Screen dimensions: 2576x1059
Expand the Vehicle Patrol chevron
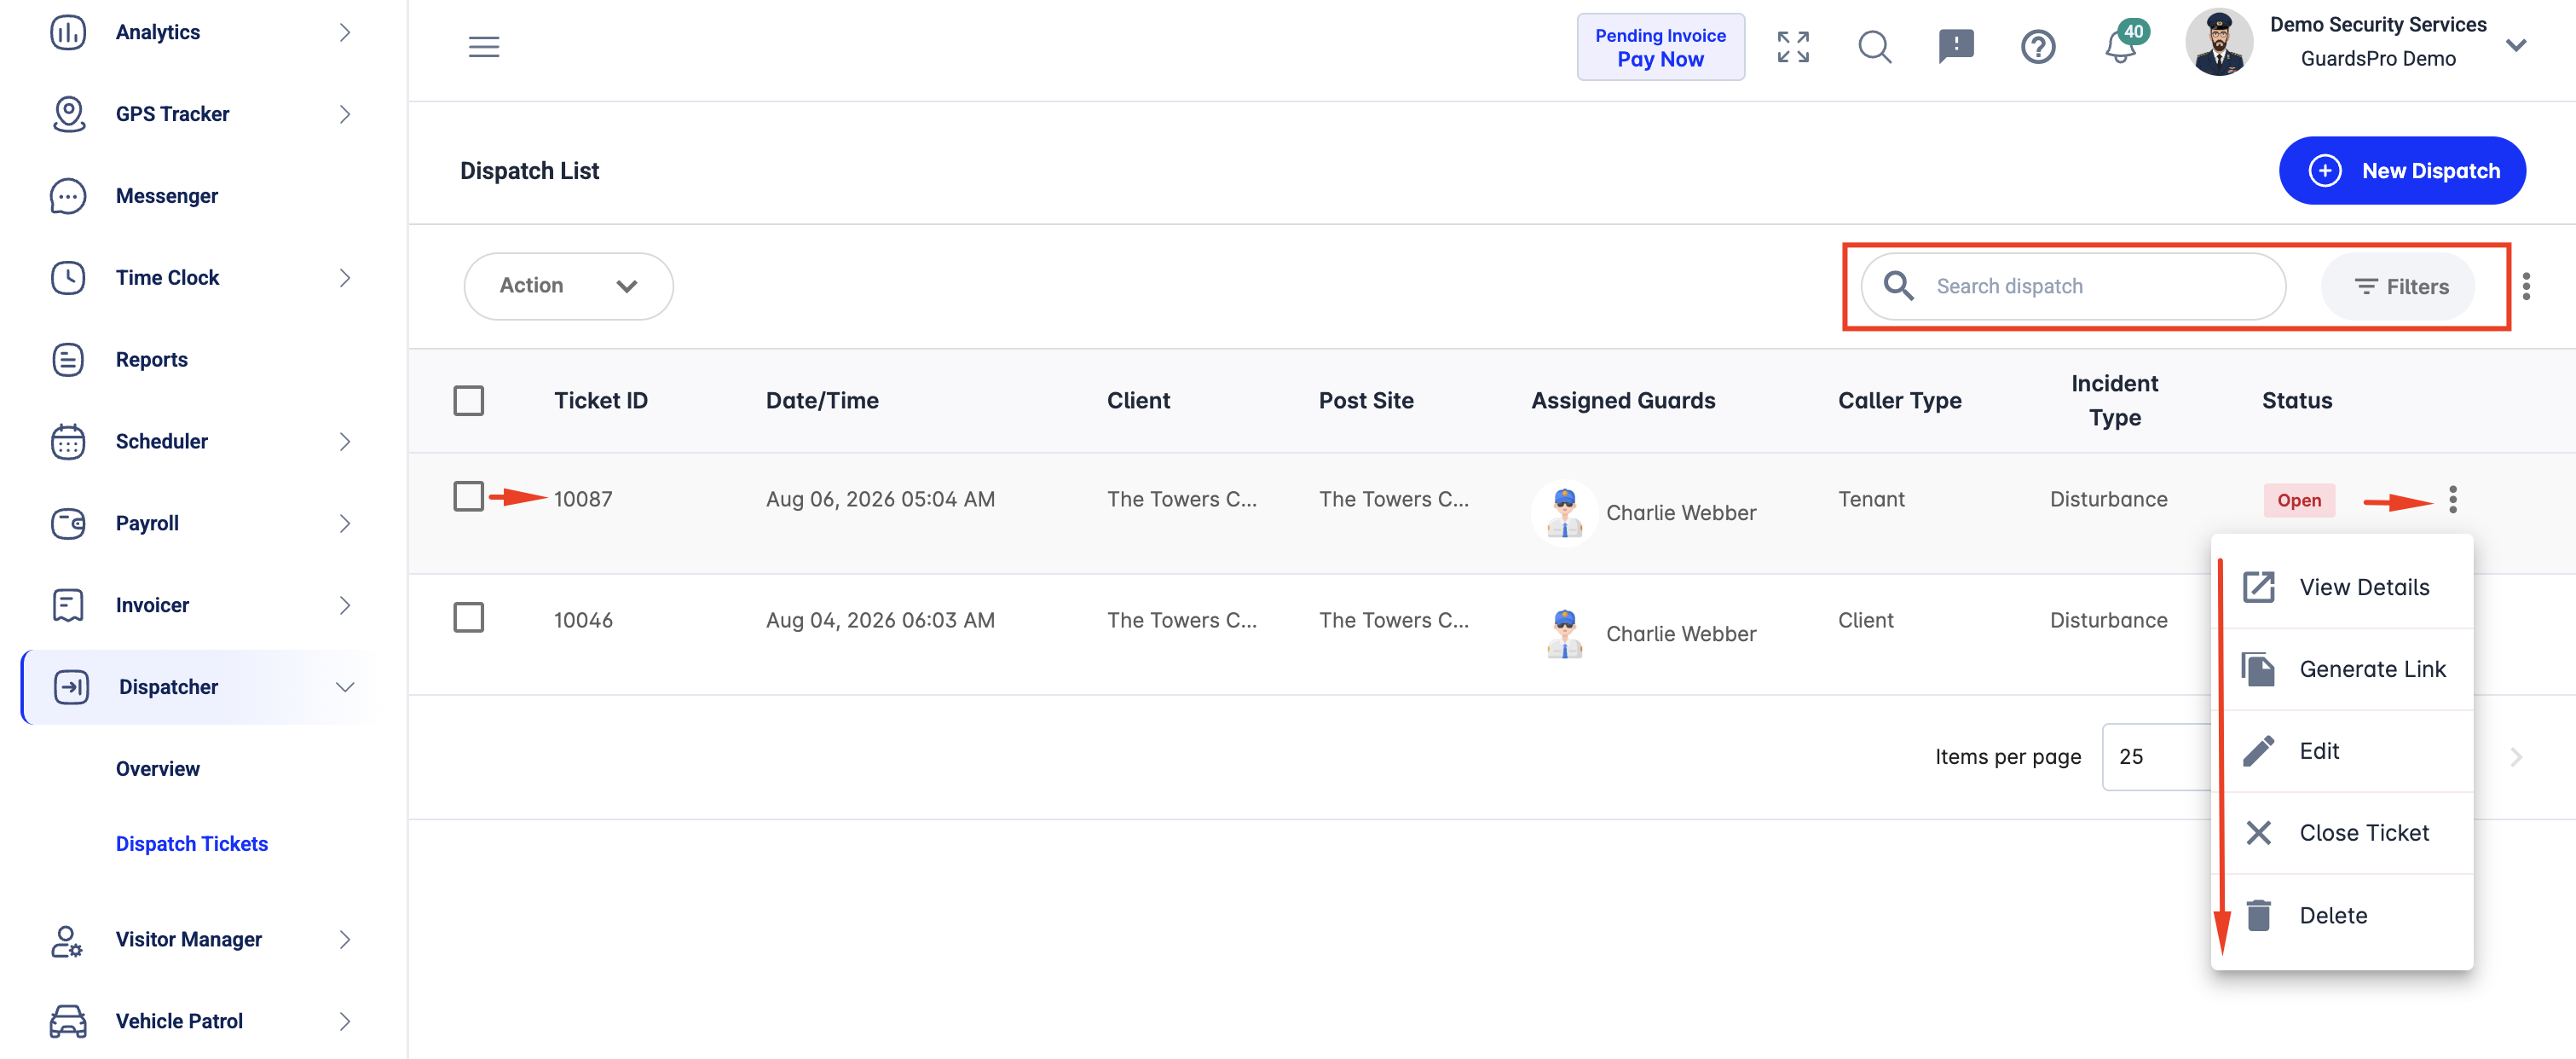click(345, 1022)
